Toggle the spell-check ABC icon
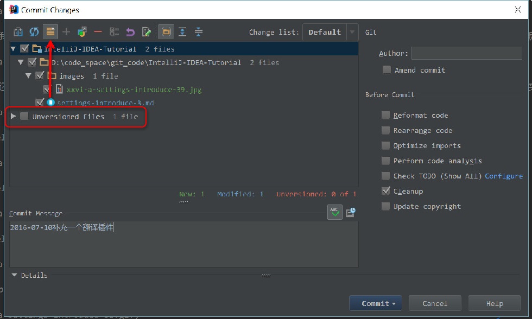This screenshot has height=319, width=532. point(334,212)
